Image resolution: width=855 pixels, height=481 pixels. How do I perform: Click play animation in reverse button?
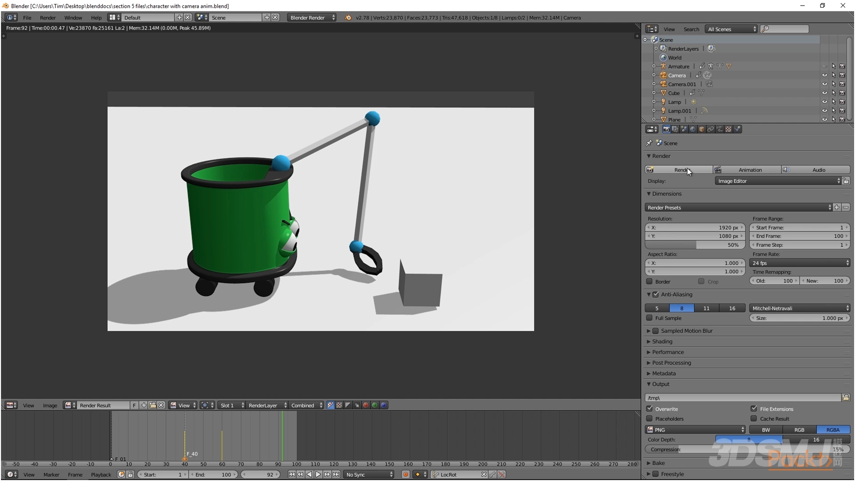pos(310,474)
